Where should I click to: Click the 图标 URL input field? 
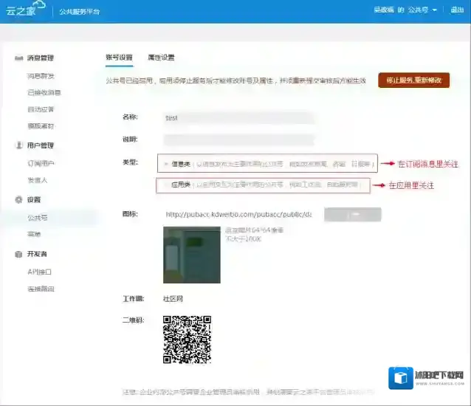[238, 214]
